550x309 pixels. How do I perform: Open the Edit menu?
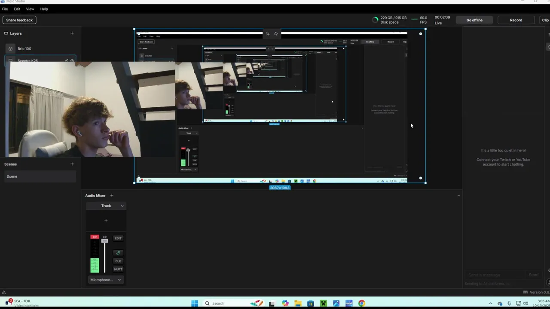pyautogui.click(x=17, y=9)
